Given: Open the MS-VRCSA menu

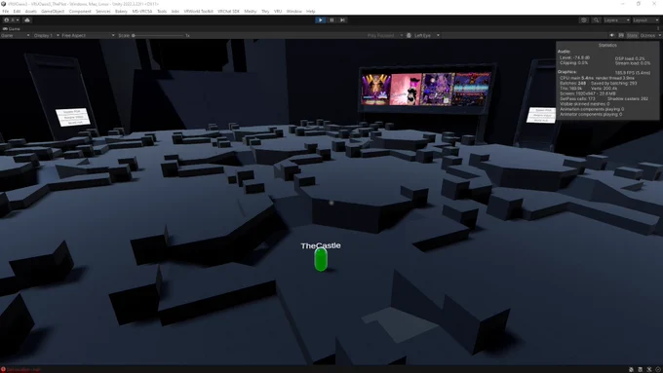Looking at the screenshot, I should tap(142, 12).
